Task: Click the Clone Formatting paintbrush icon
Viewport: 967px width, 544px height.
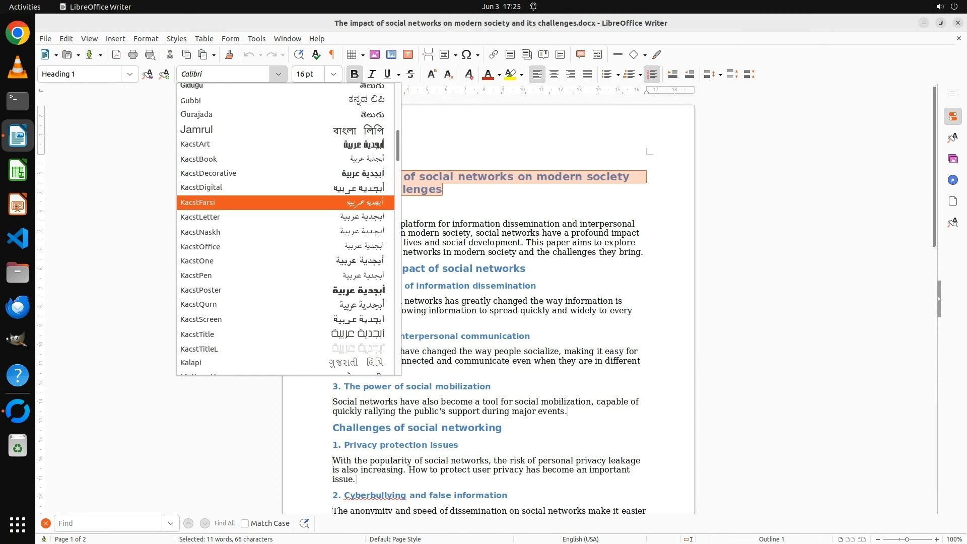Action: (229, 55)
